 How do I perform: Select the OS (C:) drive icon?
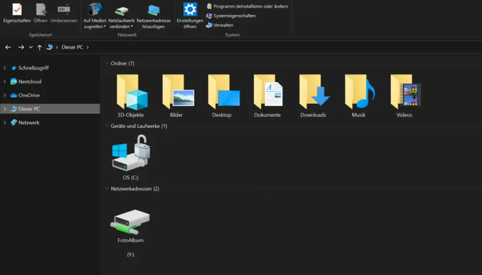click(x=131, y=153)
